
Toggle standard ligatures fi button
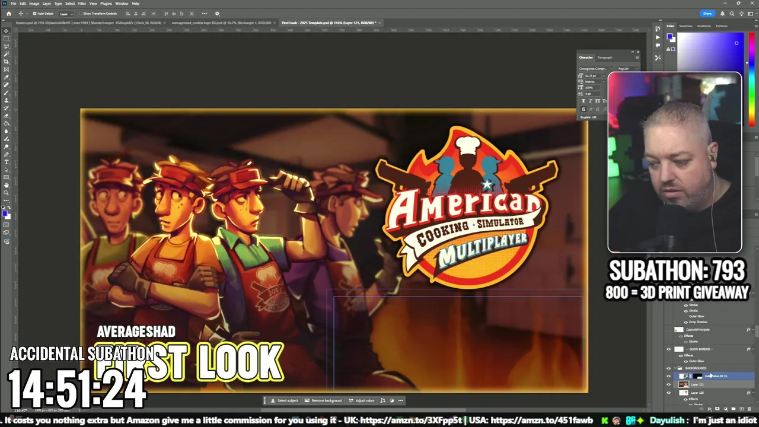point(583,109)
